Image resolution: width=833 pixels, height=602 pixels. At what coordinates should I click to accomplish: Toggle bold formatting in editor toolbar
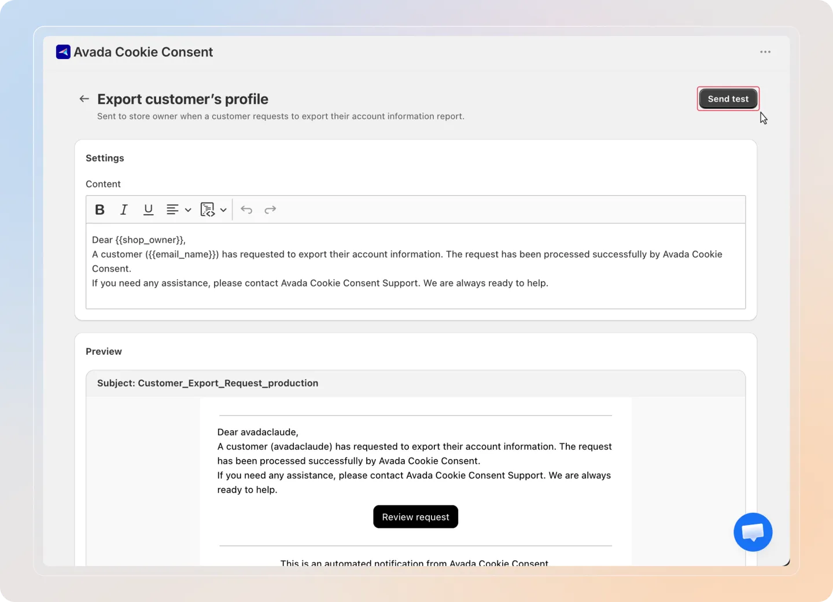pyautogui.click(x=99, y=210)
